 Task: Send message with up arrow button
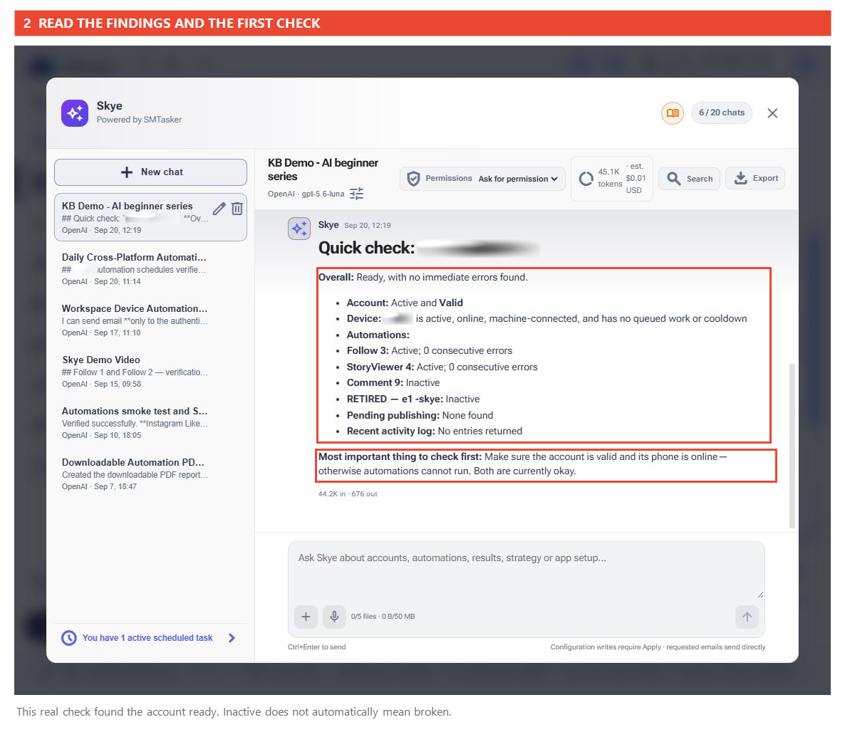747,617
